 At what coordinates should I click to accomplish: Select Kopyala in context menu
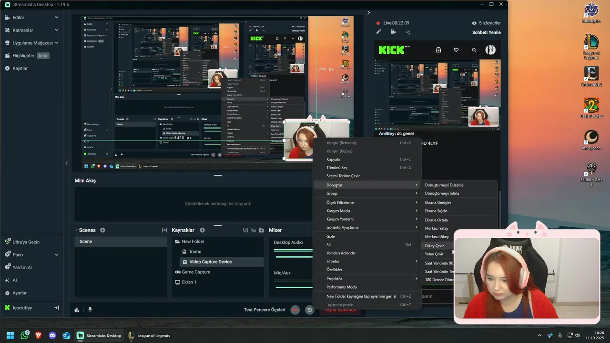[x=367, y=160]
